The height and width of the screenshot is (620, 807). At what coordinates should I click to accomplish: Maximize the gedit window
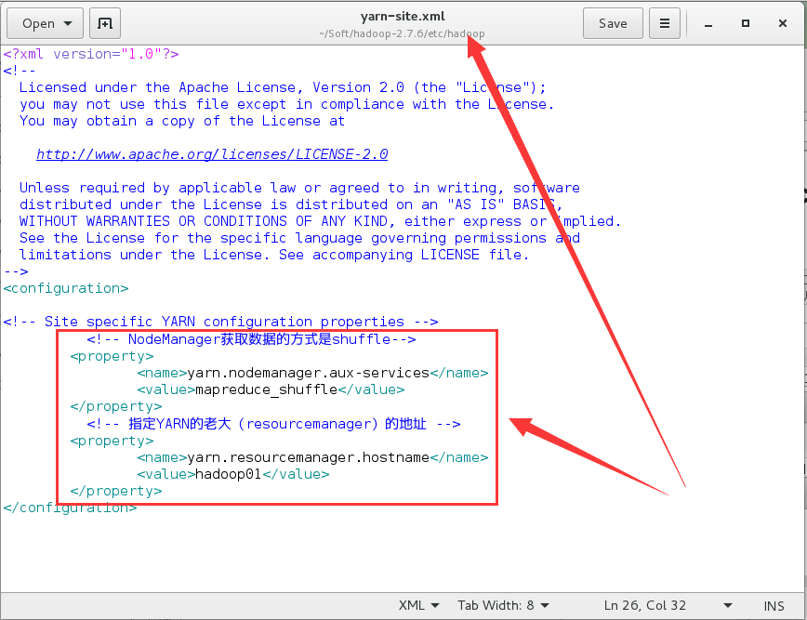(746, 23)
